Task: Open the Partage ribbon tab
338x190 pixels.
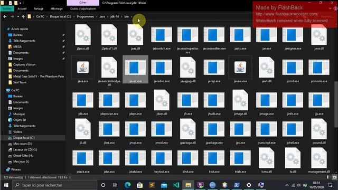Action: click(x=39, y=8)
